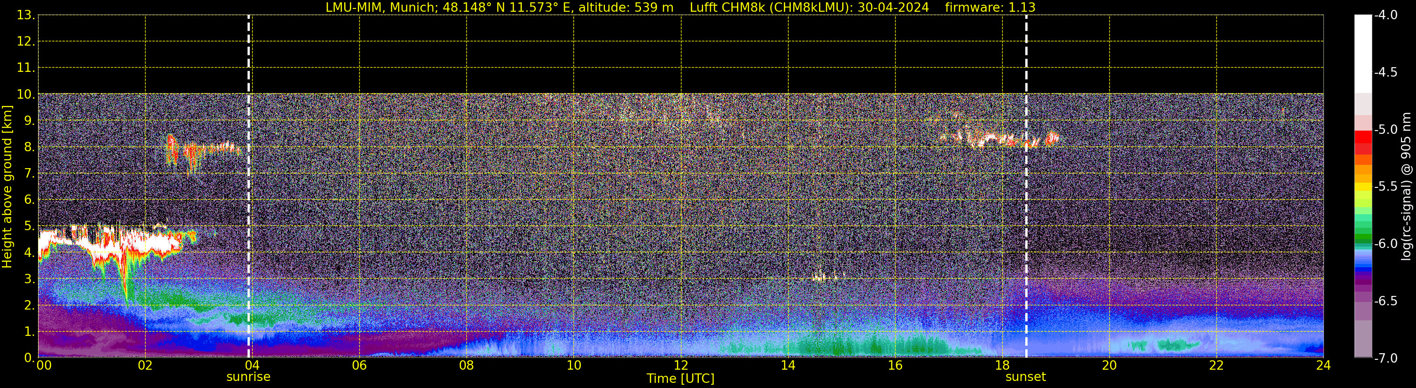
Task: Click the dashed white sunrise marker line
Action: point(248,186)
